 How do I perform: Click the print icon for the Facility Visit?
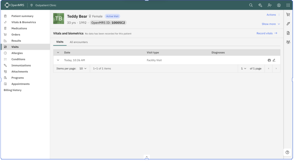[269, 60]
